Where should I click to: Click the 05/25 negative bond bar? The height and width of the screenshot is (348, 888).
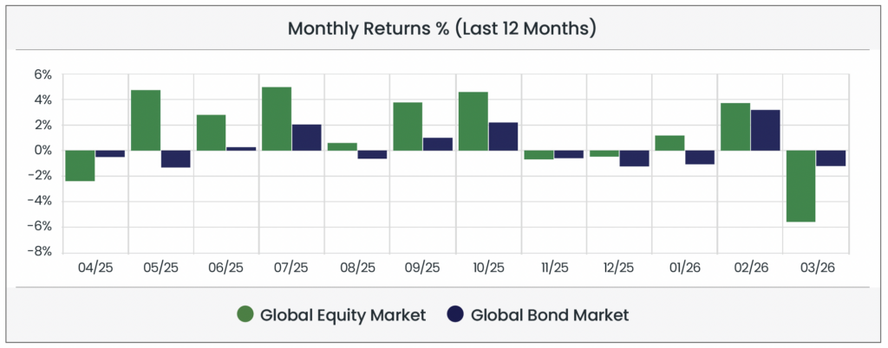[175, 158]
